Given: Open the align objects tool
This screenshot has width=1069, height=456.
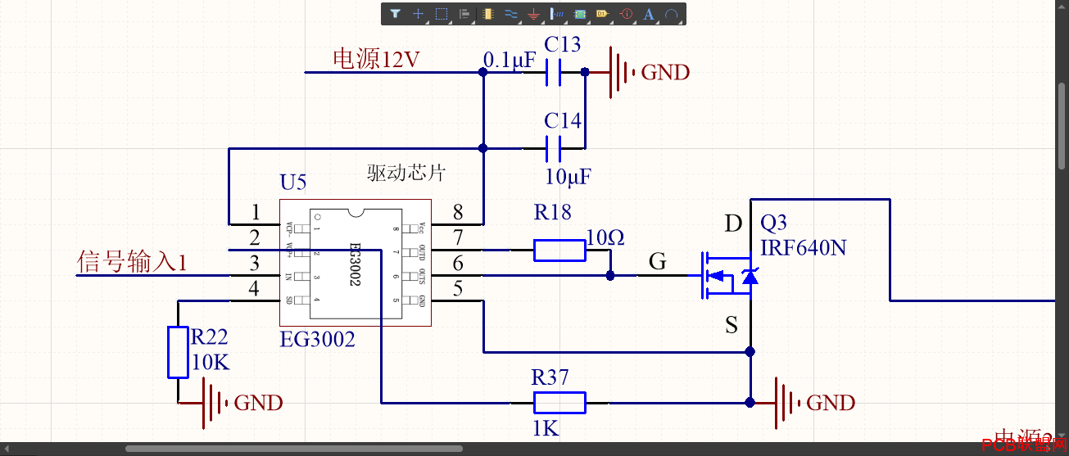Looking at the screenshot, I should click(464, 14).
